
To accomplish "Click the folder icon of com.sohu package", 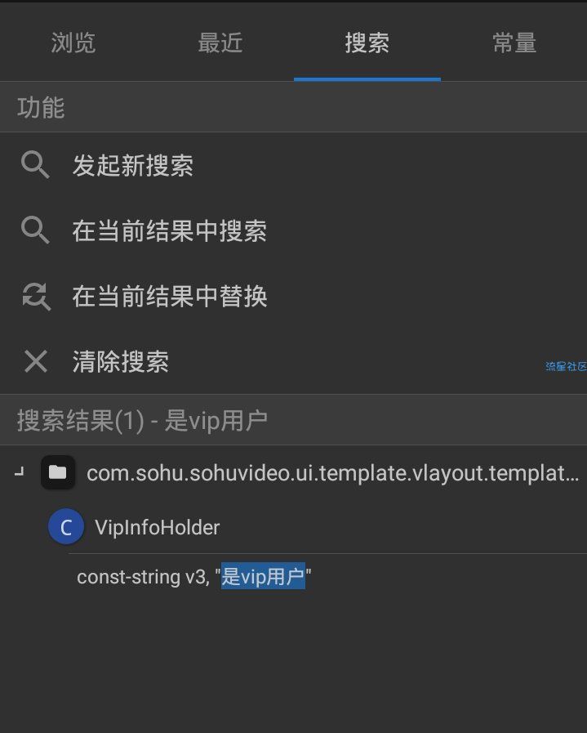I will point(58,472).
